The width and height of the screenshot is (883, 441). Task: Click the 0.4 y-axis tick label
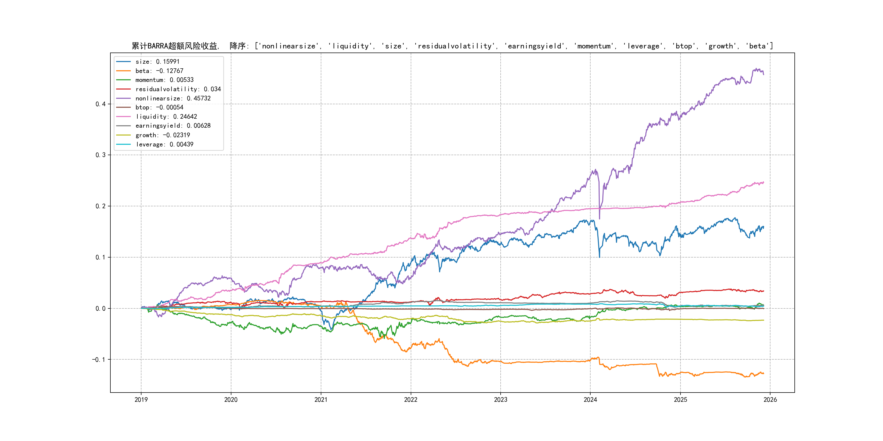(x=101, y=104)
